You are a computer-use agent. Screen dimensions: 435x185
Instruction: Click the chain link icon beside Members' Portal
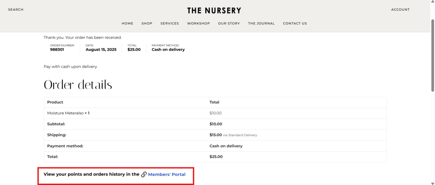tap(144, 174)
